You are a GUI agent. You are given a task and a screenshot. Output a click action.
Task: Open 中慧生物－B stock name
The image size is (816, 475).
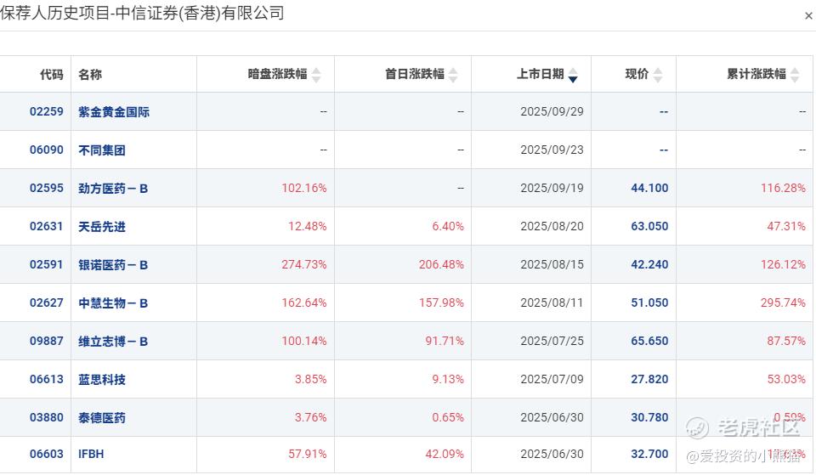(113, 303)
